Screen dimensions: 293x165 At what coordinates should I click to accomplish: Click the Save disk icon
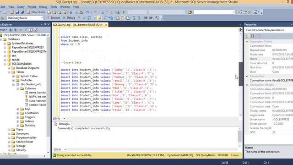pos(17,12)
